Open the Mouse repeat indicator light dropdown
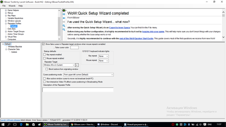226x127 pixels. tap(103, 61)
